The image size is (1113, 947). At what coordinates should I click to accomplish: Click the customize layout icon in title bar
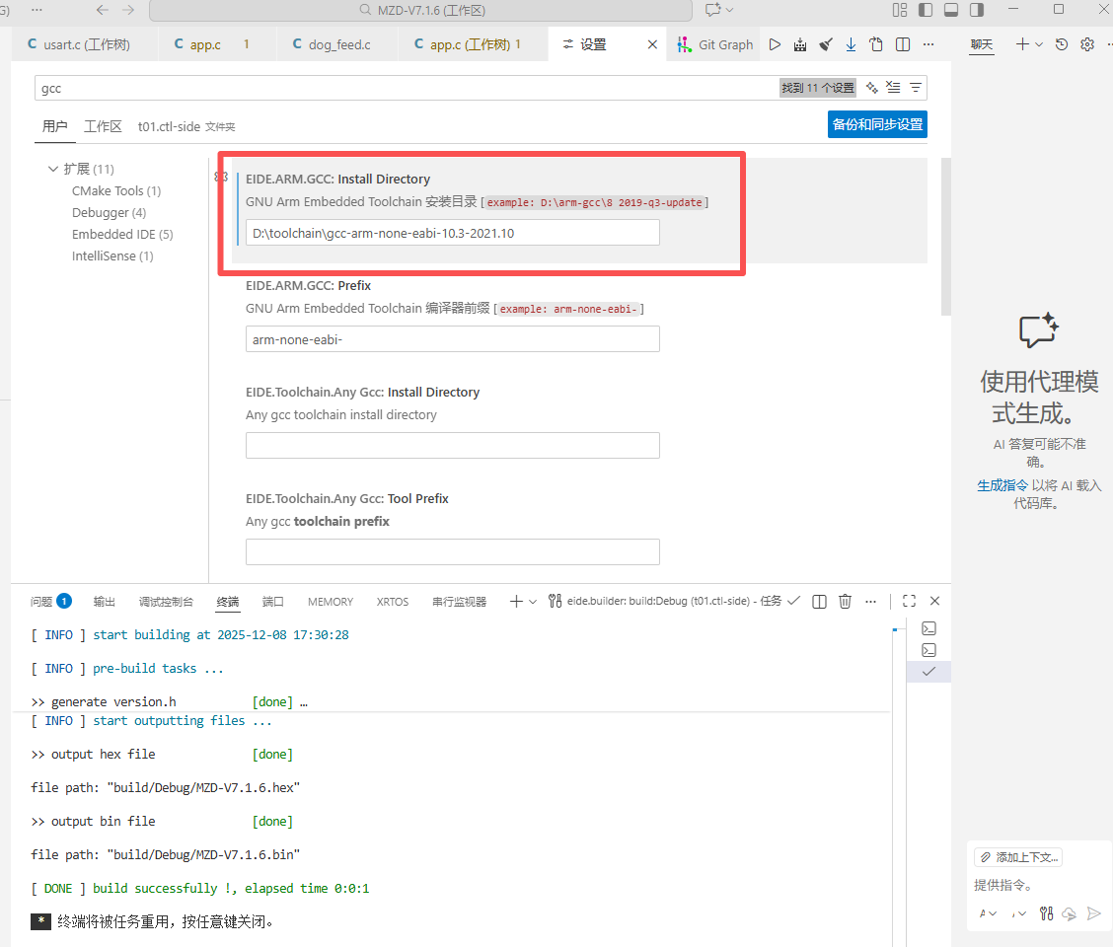[899, 10]
